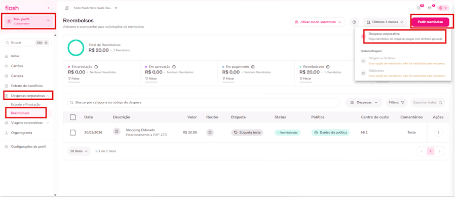
Task: Click the expense search field
Action: 203,103
